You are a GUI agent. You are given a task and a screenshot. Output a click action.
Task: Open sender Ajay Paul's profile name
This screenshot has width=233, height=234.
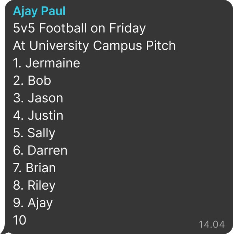click(39, 11)
